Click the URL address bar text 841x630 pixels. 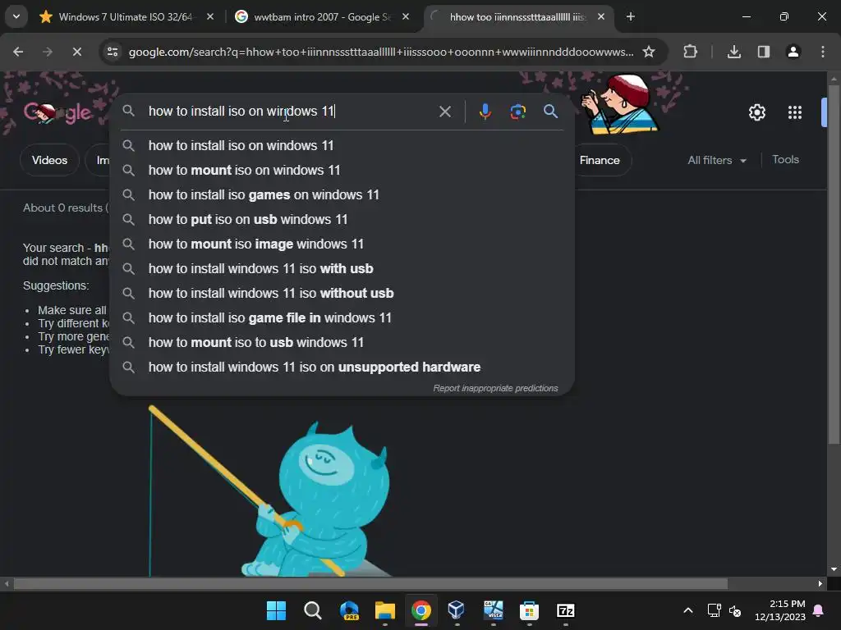click(381, 52)
